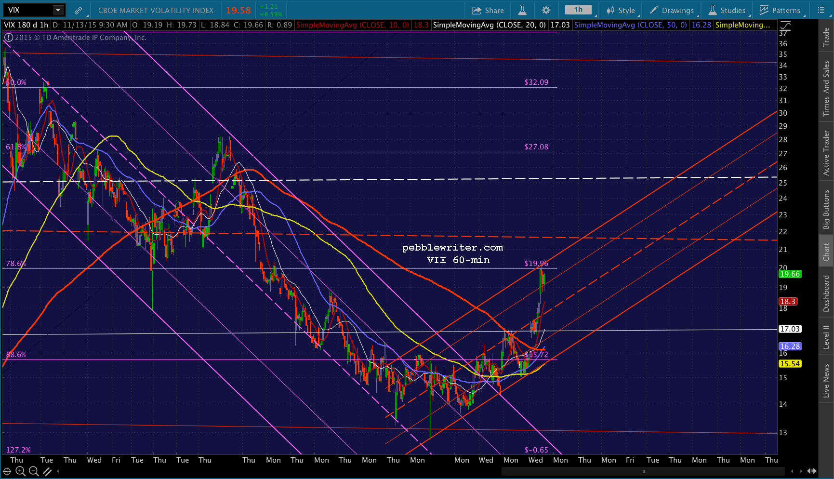
Task: Switch to the Trade side tab
Action: click(826, 37)
